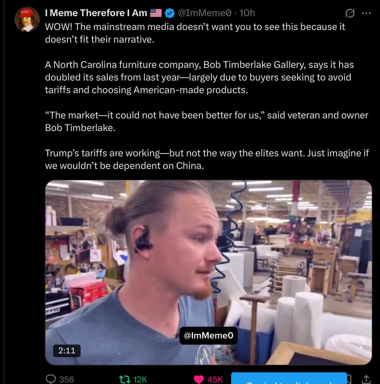Unlike the post with pink heart
The image size is (380, 384).
199,379
